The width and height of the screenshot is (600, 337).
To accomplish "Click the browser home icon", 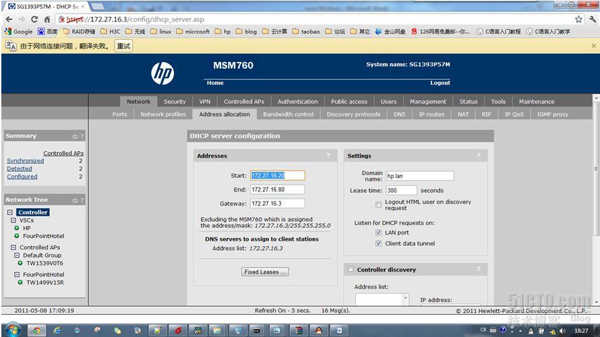I will [47, 19].
